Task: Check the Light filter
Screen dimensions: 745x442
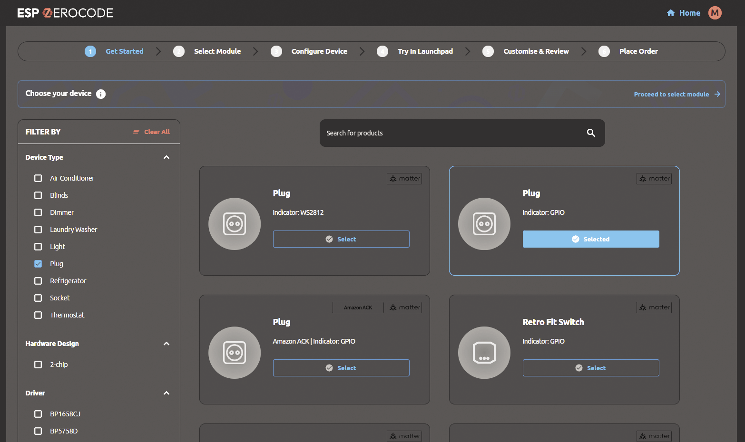Action: pyautogui.click(x=38, y=247)
